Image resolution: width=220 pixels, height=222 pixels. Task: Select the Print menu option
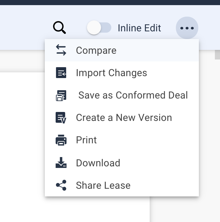click(x=86, y=140)
